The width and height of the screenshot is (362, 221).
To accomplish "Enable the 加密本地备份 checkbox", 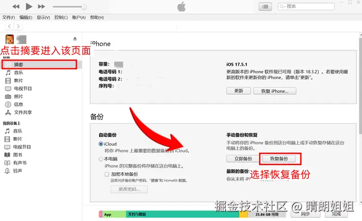I will (107, 174).
